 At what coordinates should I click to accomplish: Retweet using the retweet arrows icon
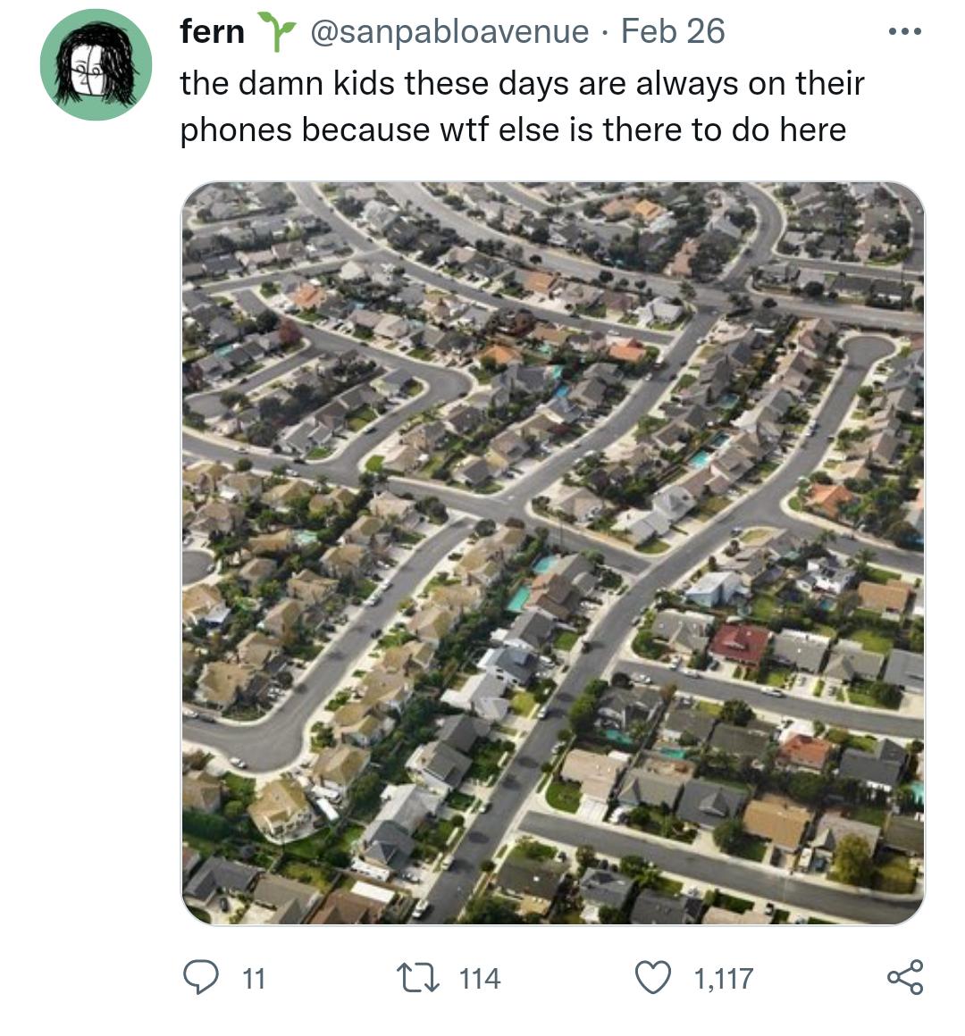(x=418, y=978)
